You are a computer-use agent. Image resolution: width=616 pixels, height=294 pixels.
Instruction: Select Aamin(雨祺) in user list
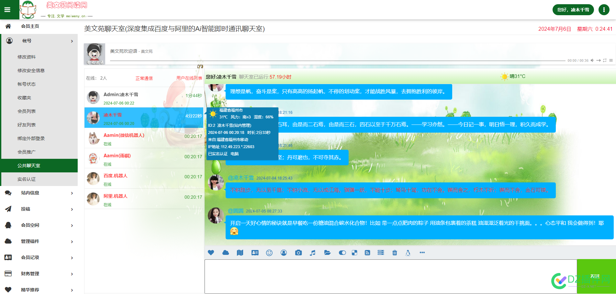[x=144, y=158]
